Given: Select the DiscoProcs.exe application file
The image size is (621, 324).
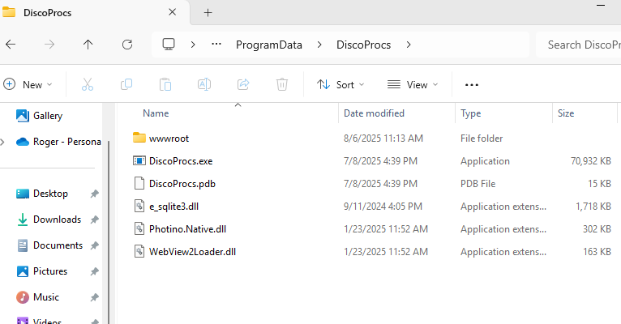Looking at the screenshot, I should (x=180, y=161).
